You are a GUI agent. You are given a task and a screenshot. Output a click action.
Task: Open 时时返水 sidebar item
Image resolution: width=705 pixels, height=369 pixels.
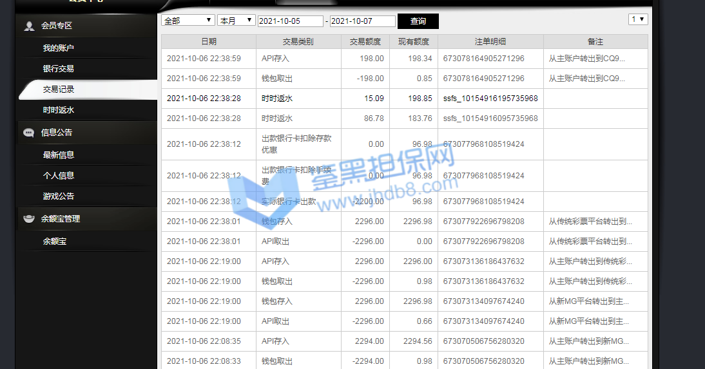point(59,110)
